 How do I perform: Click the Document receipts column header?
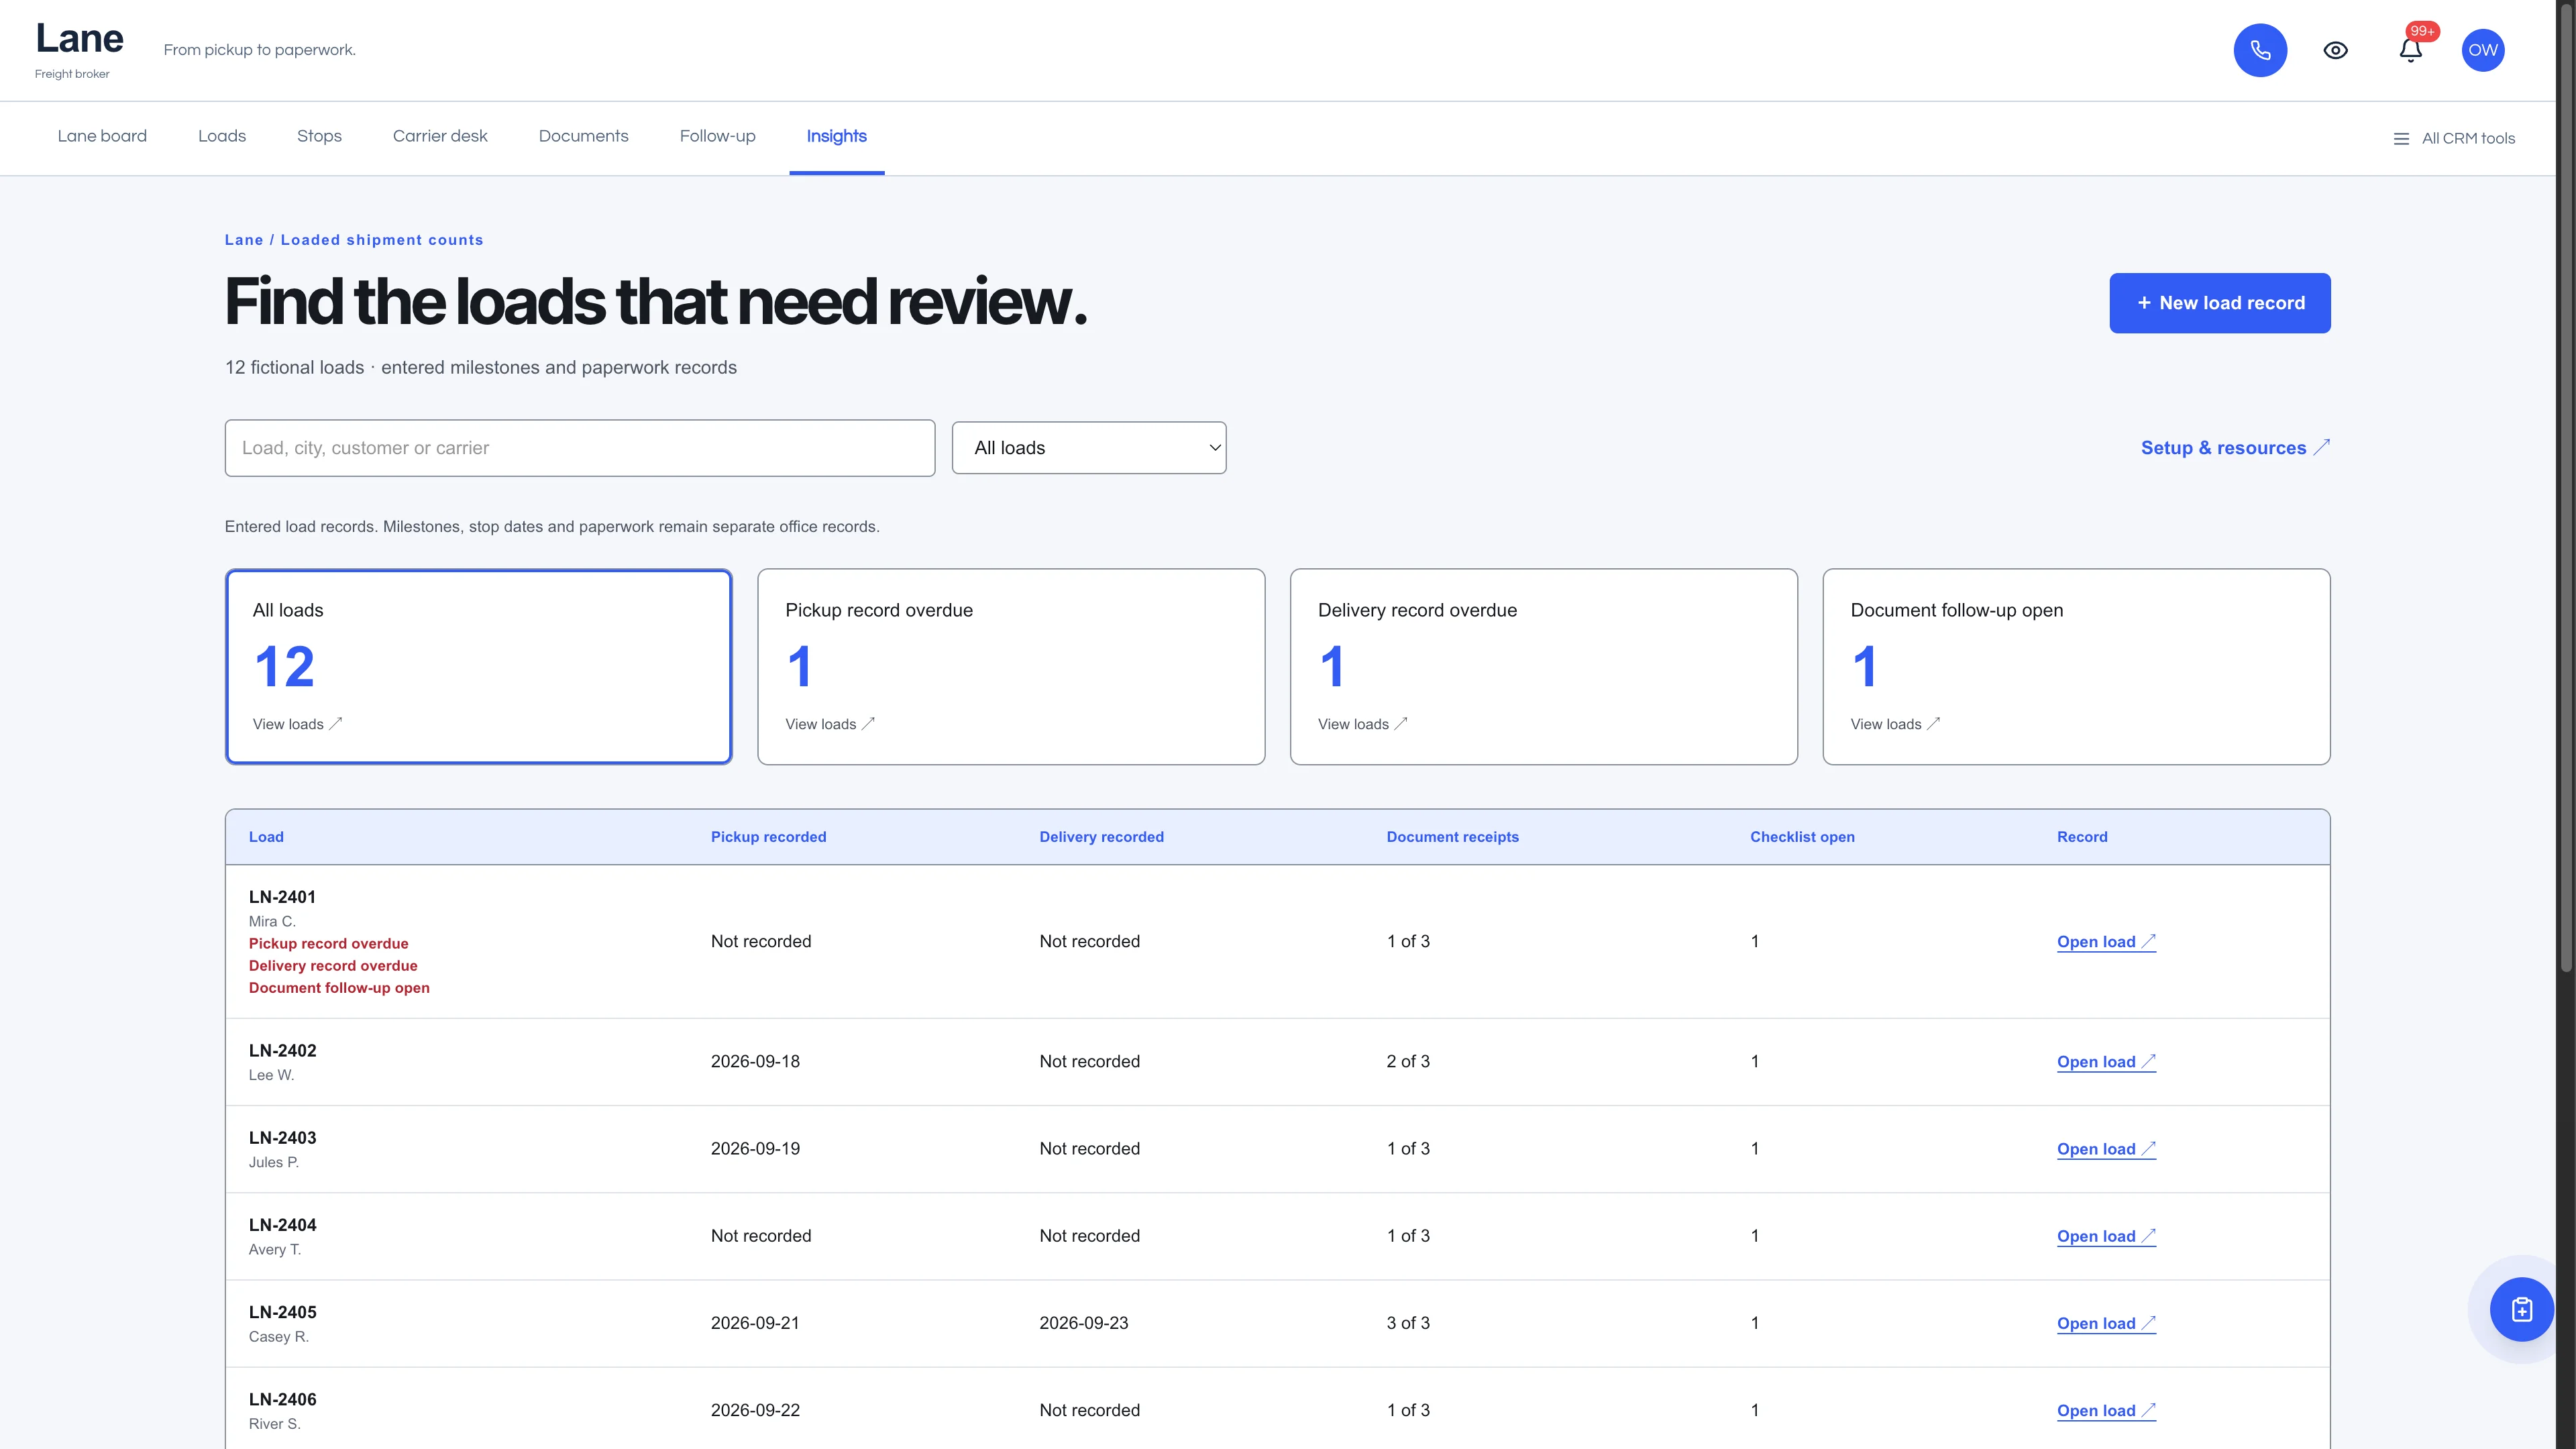1452,837
